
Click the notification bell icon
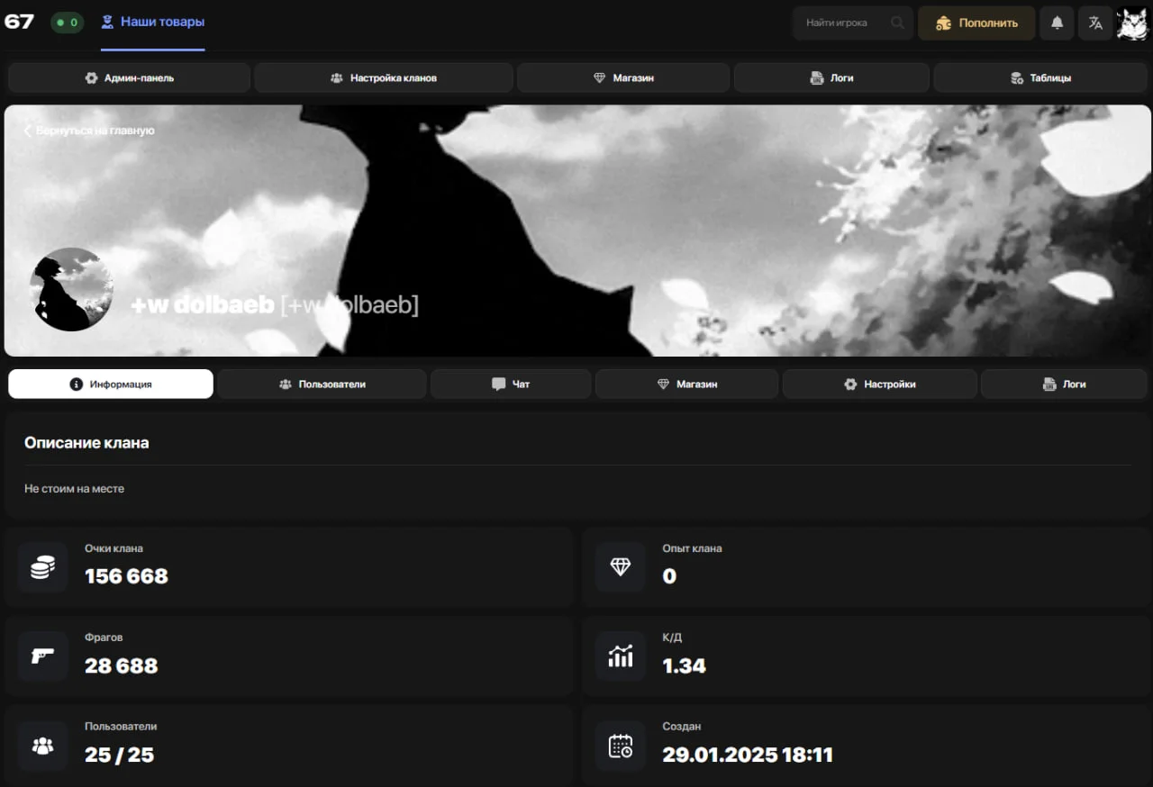(x=1058, y=23)
